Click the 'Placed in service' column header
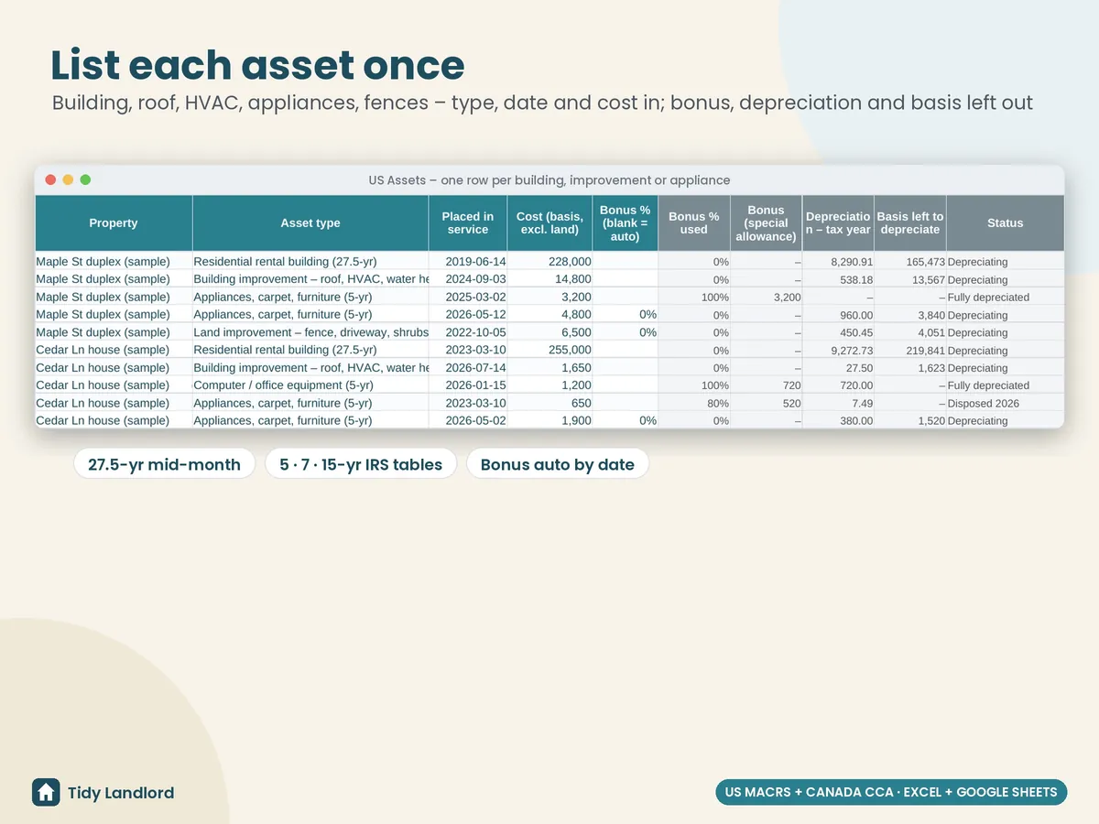Screen dimensions: 1099x824 coord(468,223)
